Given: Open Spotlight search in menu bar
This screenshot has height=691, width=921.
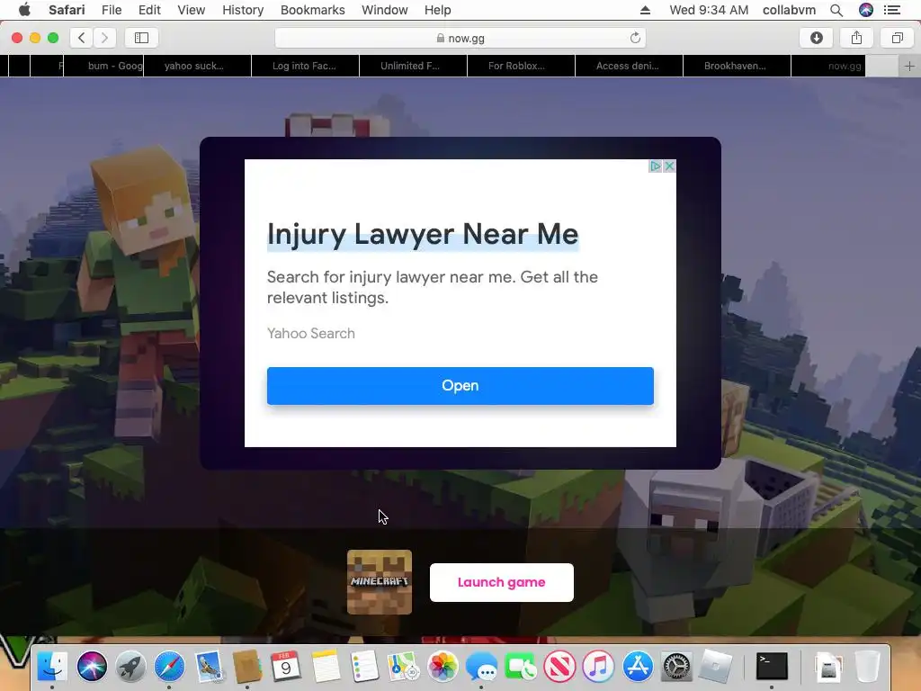Looking at the screenshot, I should click(x=836, y=10).
